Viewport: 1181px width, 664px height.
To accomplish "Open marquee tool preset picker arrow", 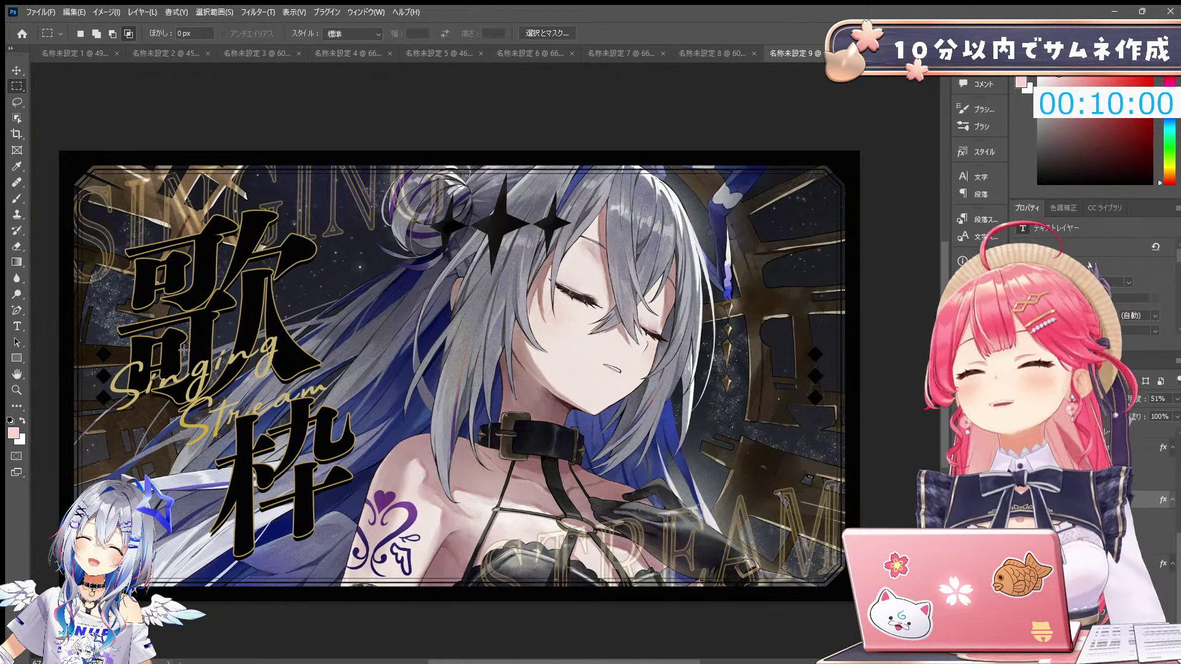I will click(60, 34).
